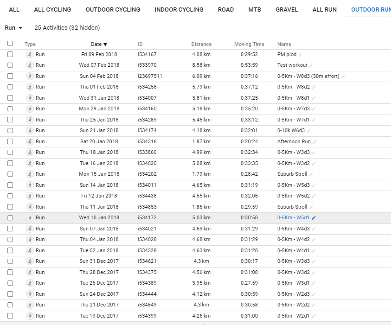Click the run icon in the 12 Jan 2018 row
The width and height of the screenshot is (391, 325).
pyautogui.click(x=30, y=196)
